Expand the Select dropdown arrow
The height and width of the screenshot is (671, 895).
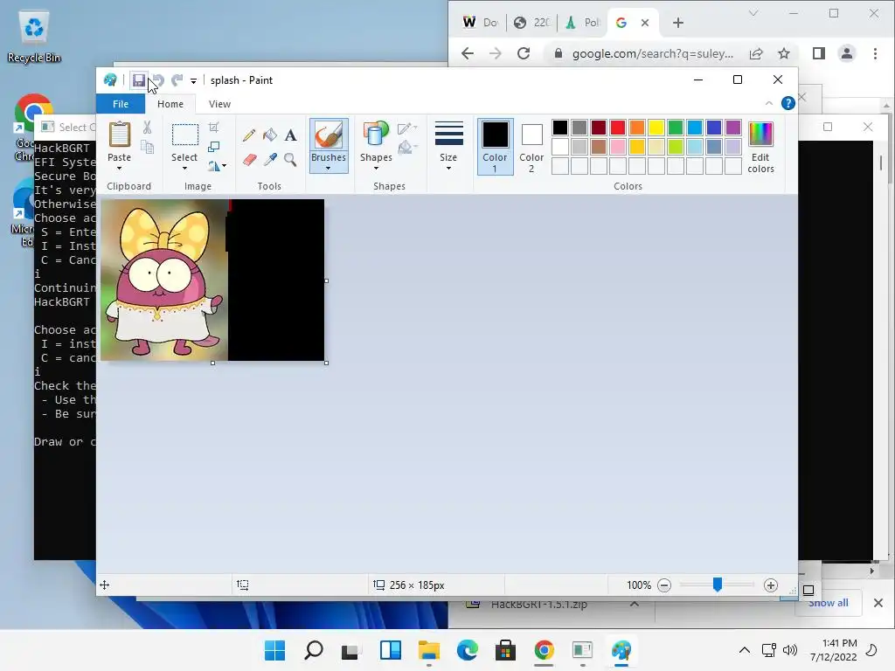[184, 168]
